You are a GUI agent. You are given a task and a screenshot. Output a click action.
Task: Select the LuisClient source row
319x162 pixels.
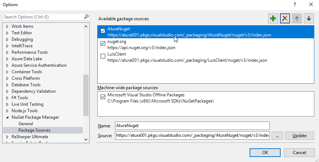pyautogui.click(x=206, y=57)
